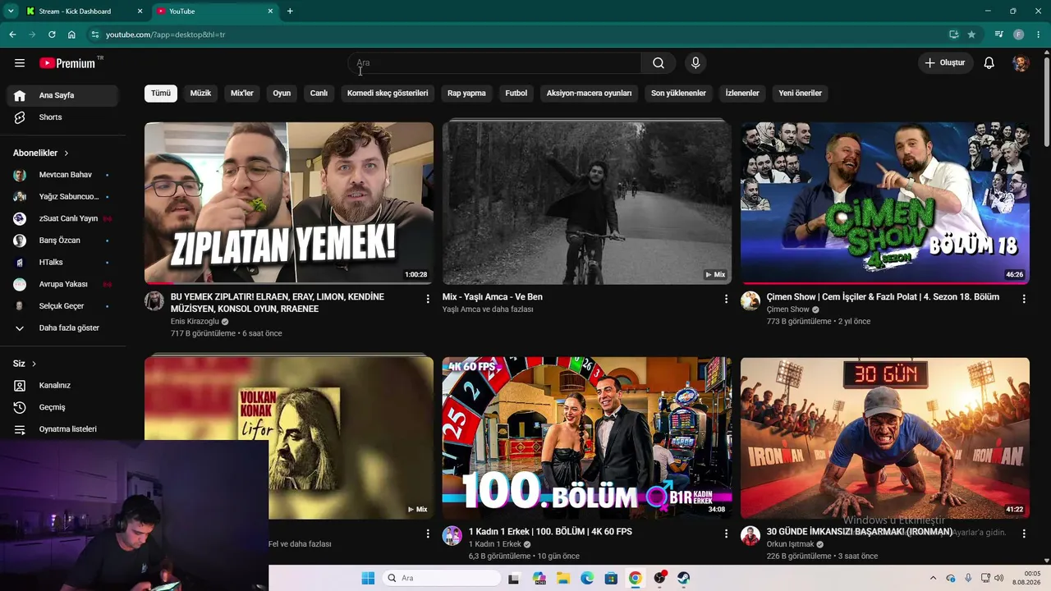Bookmark this page with the star icon
Viewport: 1051px width, 591px height.
[971, 34]
